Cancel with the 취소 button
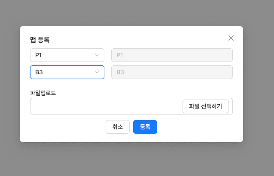 (118, 127)
